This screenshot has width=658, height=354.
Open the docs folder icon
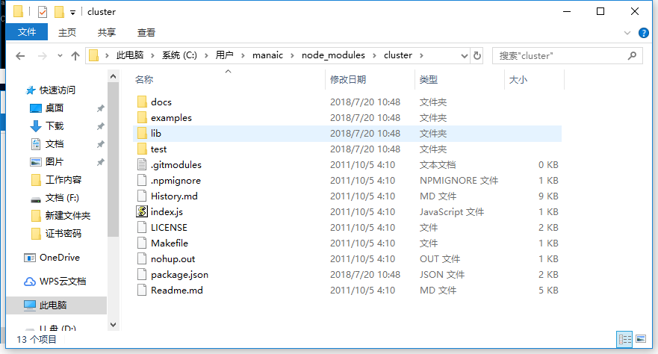[142, 102]
